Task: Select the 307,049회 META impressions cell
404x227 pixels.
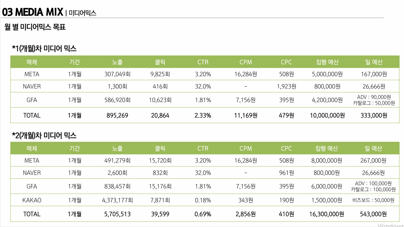Action: point(117,74)
